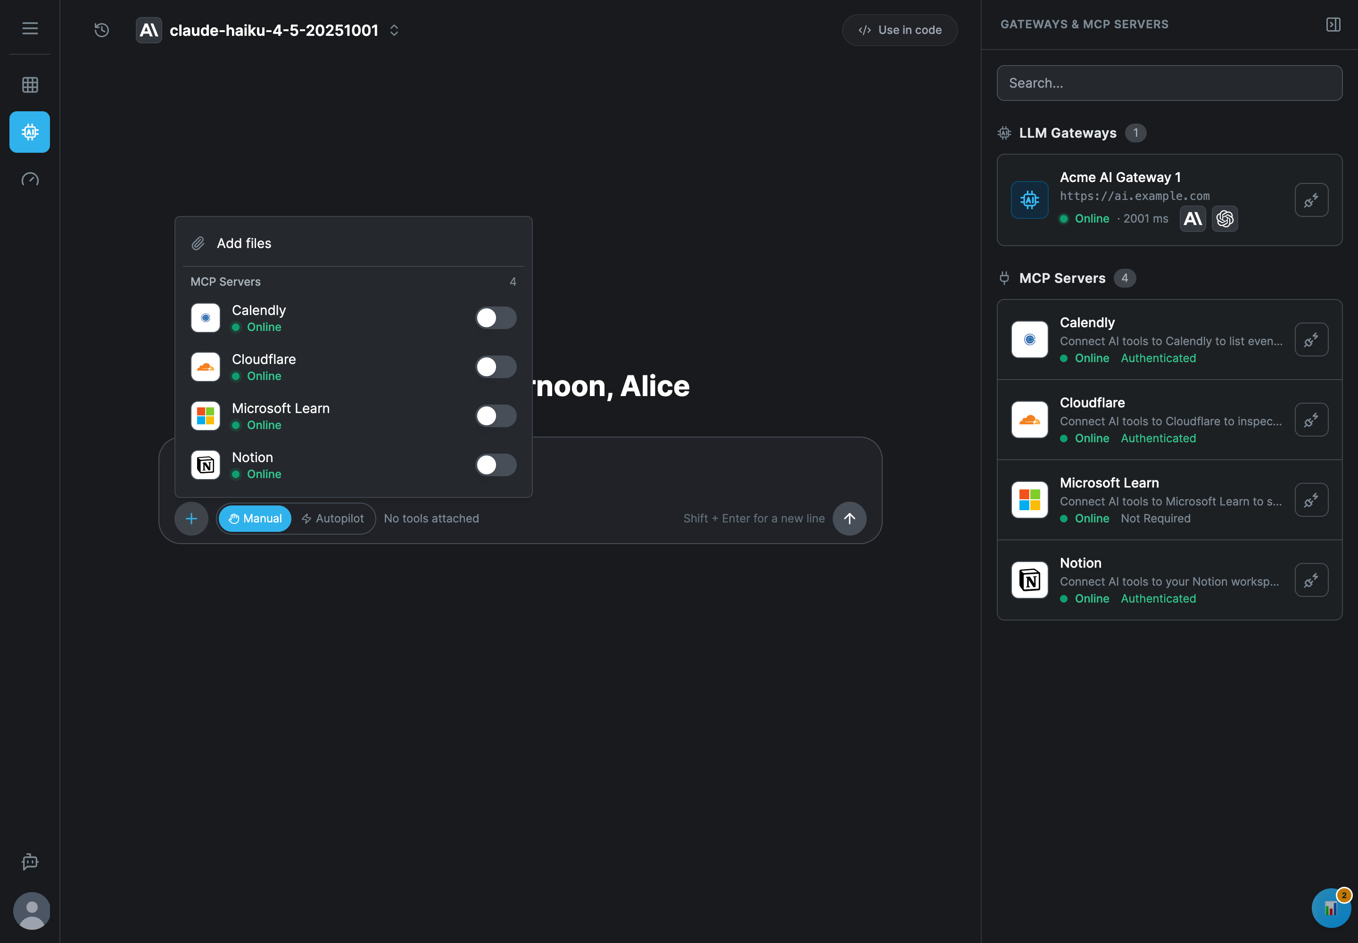Enable Notion toggle in popup
This screenshot has height=943, width=1358.
[496, 465]
